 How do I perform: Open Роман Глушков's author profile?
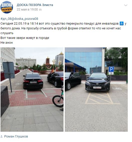pos(16,136)
